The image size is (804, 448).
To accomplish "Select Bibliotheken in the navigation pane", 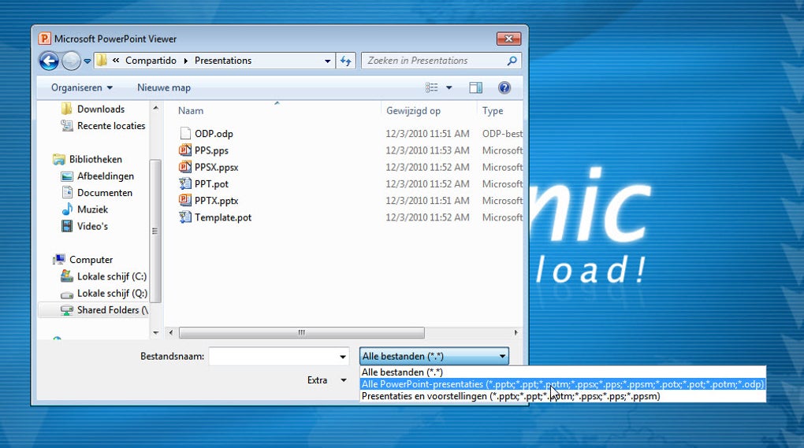I will tap(95, 159).
